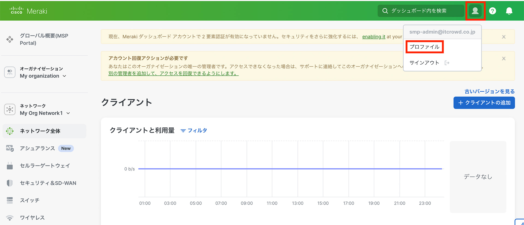Open the help question mark icon
This screenshot has width=524, height=225.
[492, 11]
